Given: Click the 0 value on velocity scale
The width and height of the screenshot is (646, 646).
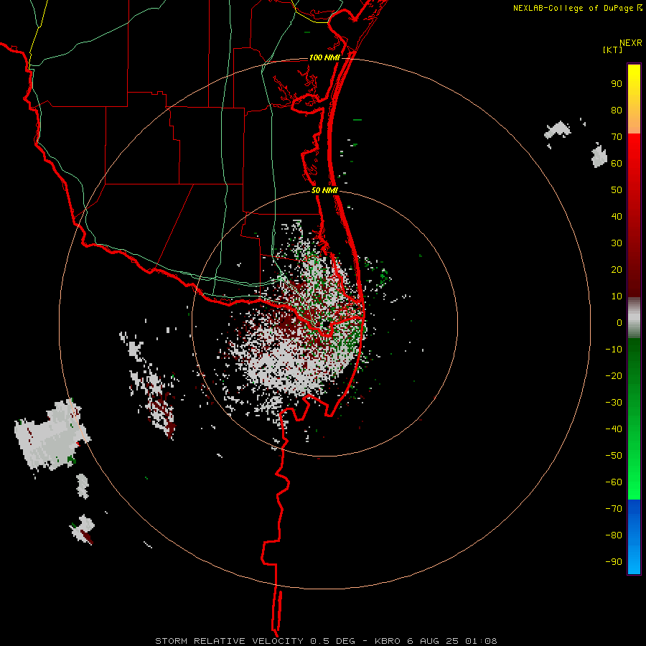Looking at the screenshot, I should click(x=619, y=323).
